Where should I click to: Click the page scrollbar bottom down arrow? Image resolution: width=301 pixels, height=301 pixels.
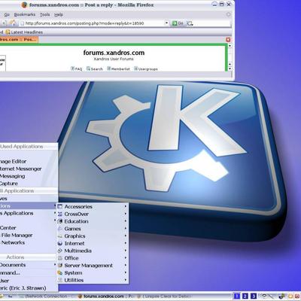click(230, 68)
